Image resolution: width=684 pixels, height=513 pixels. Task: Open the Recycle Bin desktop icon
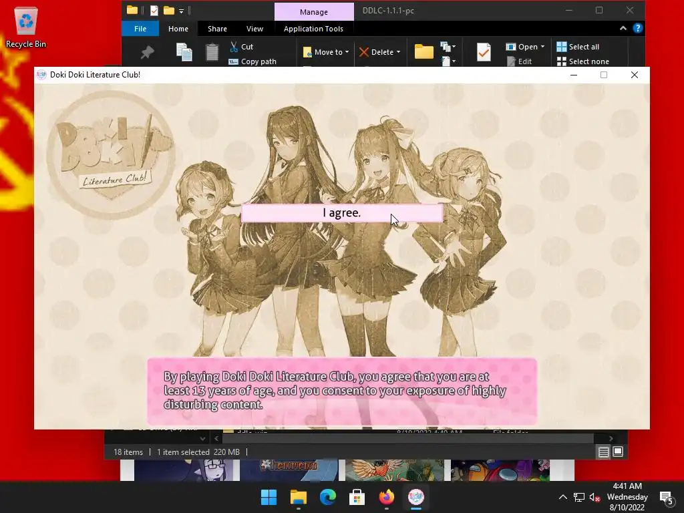point(26,27)
